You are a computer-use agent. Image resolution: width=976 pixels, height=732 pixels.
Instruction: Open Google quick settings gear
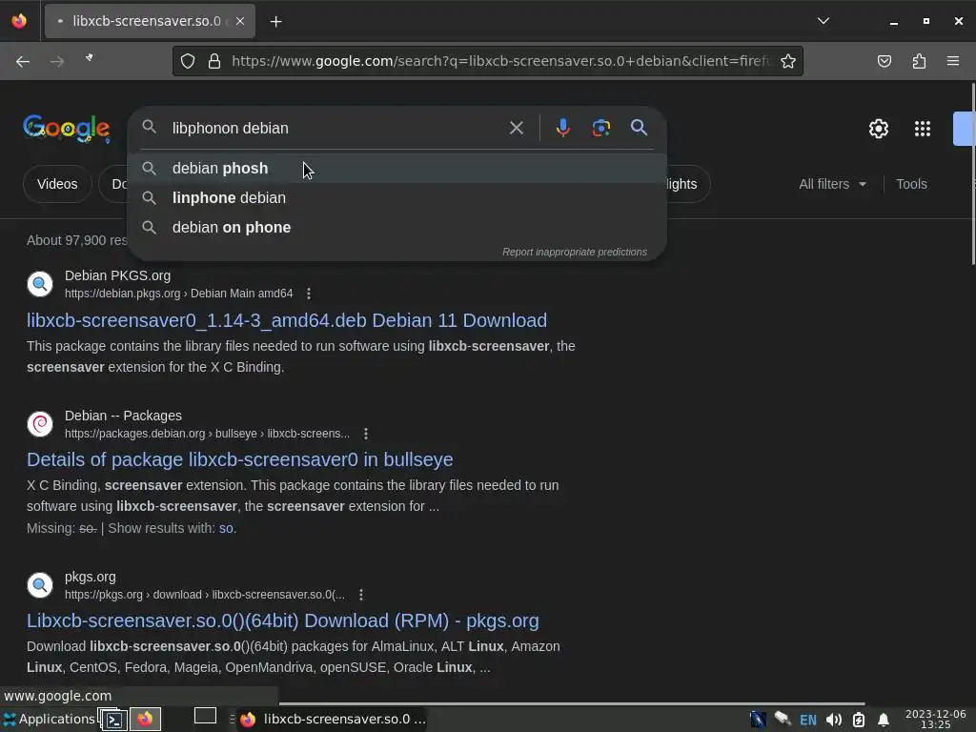click(878, 129)
